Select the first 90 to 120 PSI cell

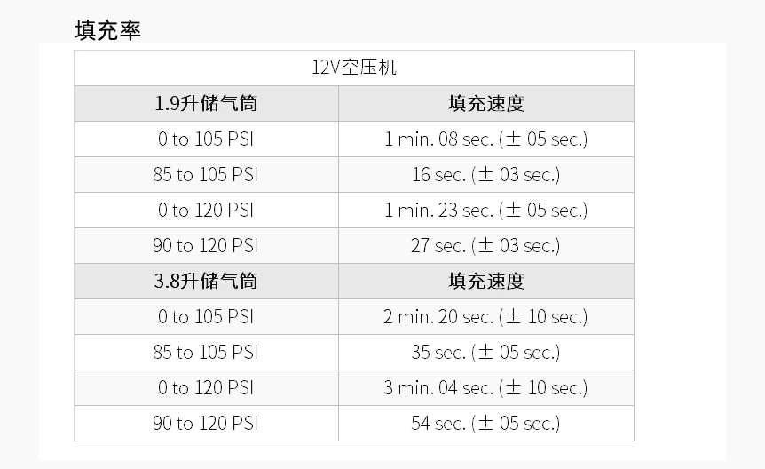(207, 246)
